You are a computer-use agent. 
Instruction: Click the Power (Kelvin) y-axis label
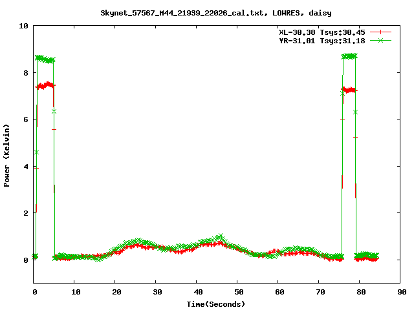coord(7,154)
